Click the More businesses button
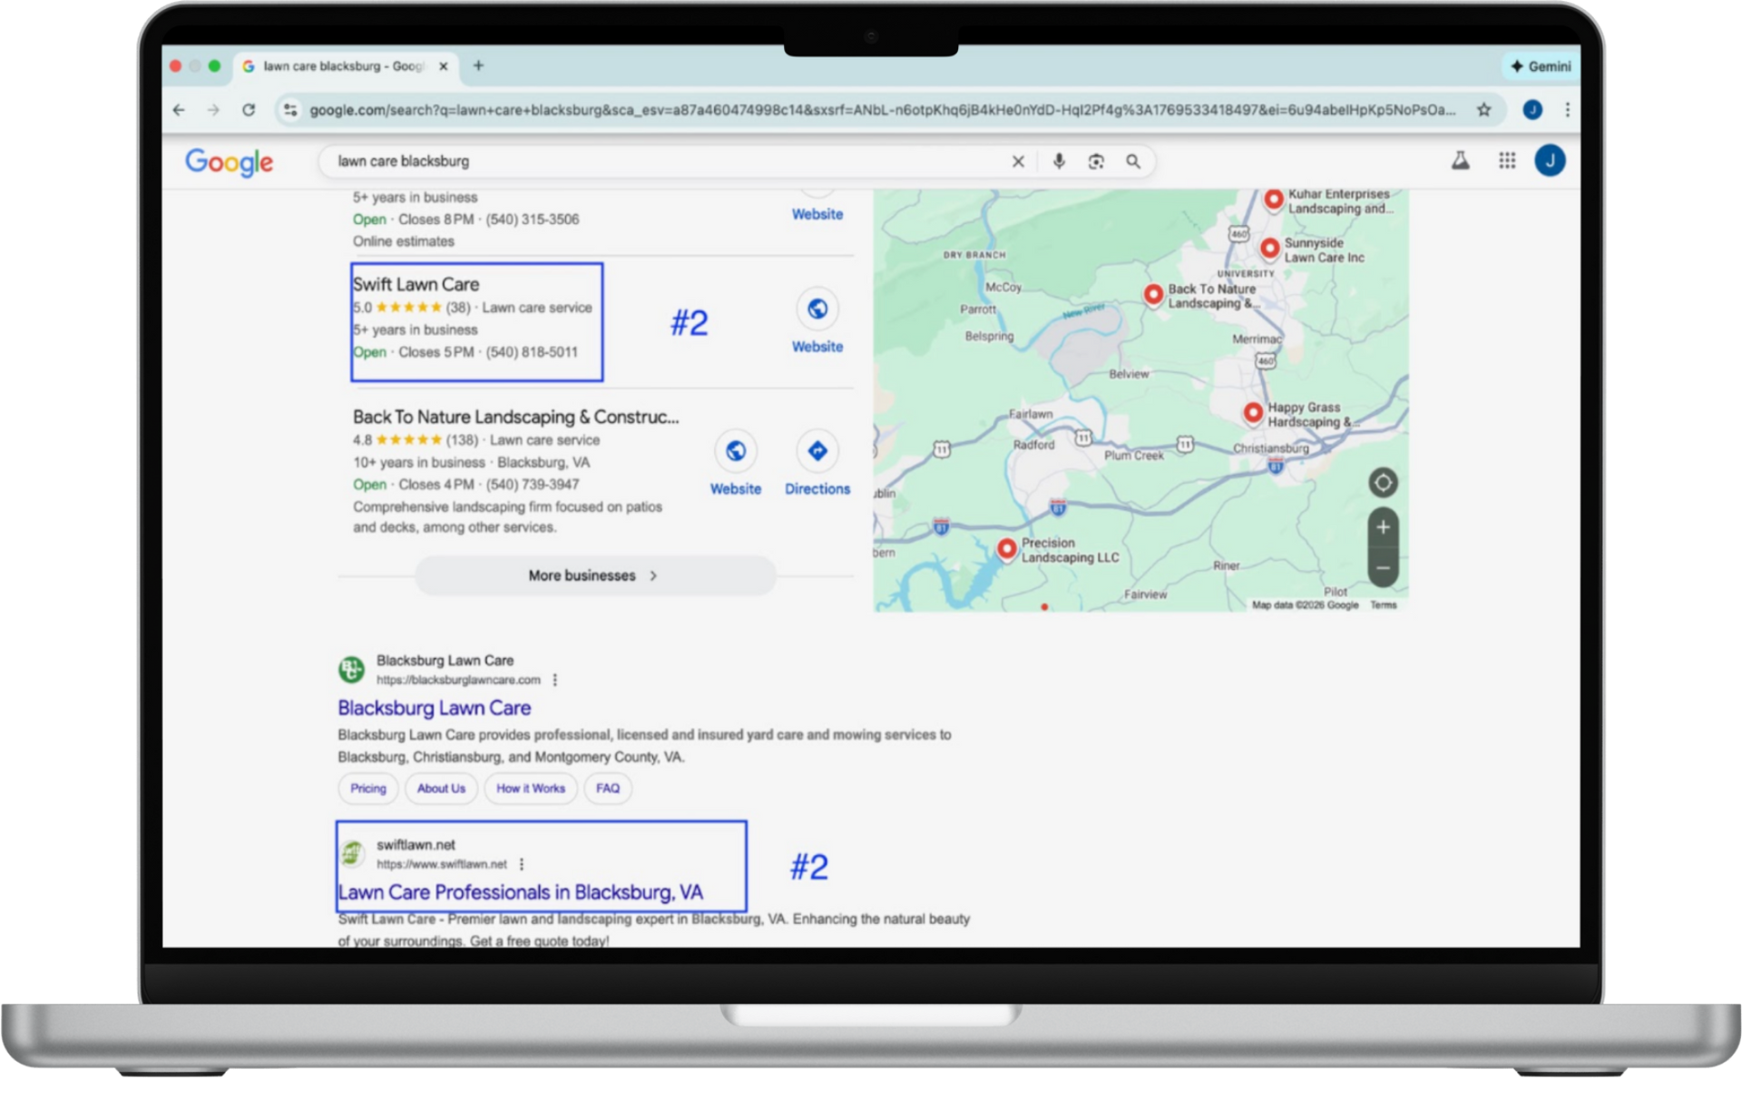The width and height of the screenshot is (1742, 1099). click(x=595, y=575)
